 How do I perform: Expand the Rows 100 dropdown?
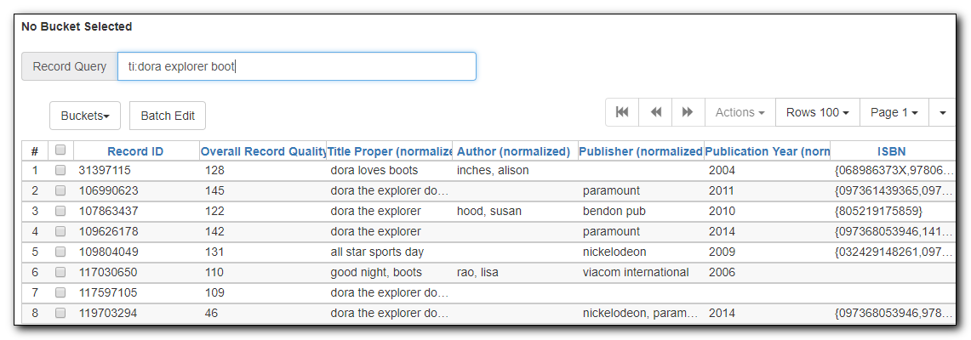818,112
